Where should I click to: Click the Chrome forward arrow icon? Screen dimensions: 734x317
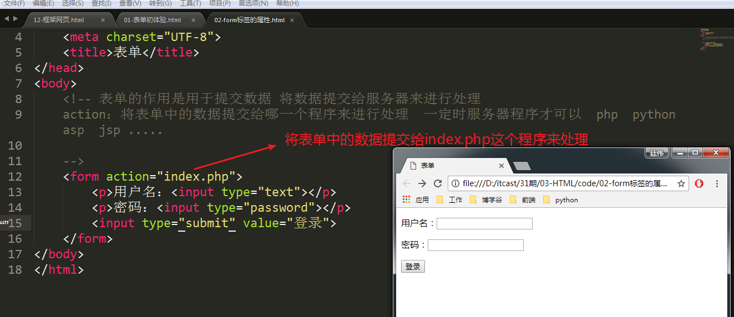click(422, 183)
